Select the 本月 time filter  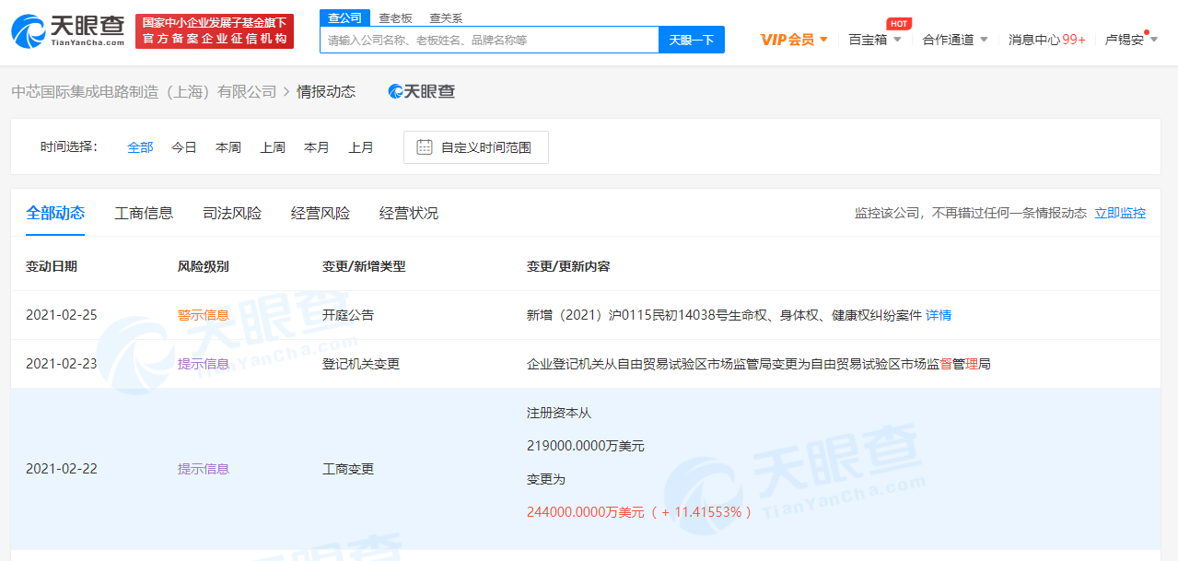317,147
